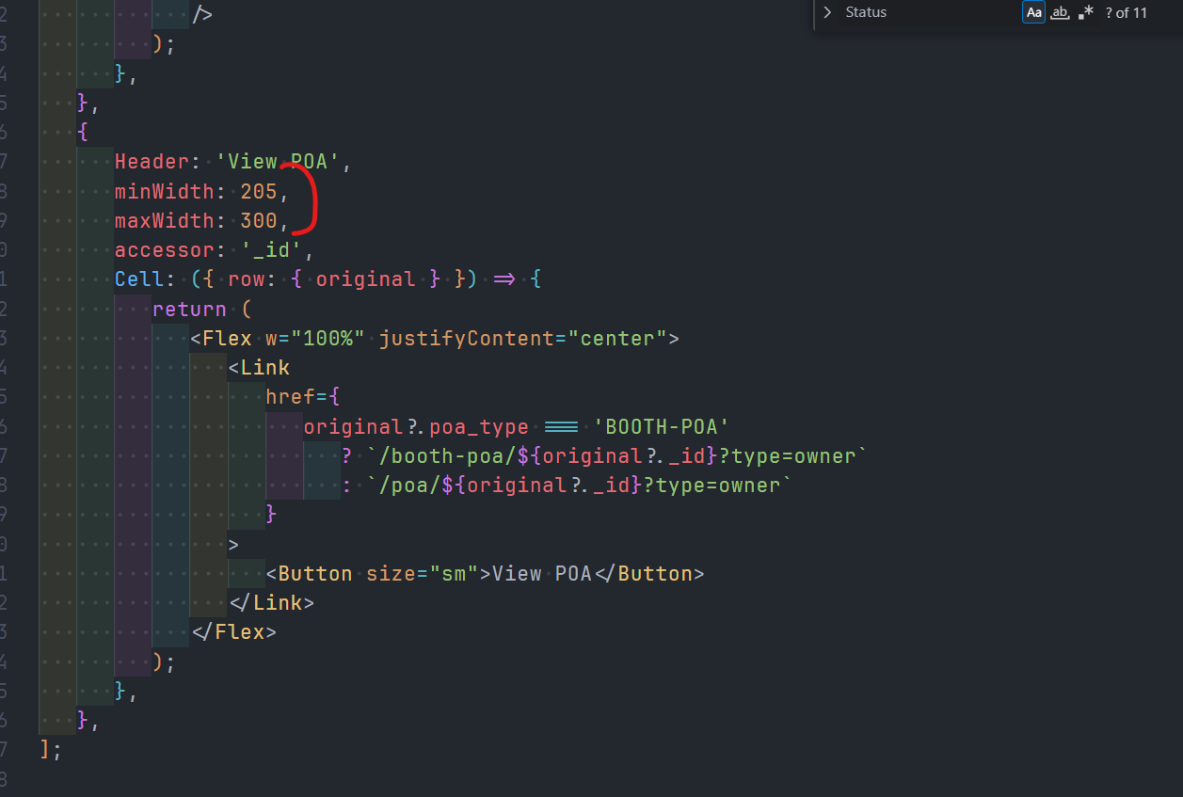1183x797 pixels.
Task: Click the size="sm" attribute
Action: (423, 574)
